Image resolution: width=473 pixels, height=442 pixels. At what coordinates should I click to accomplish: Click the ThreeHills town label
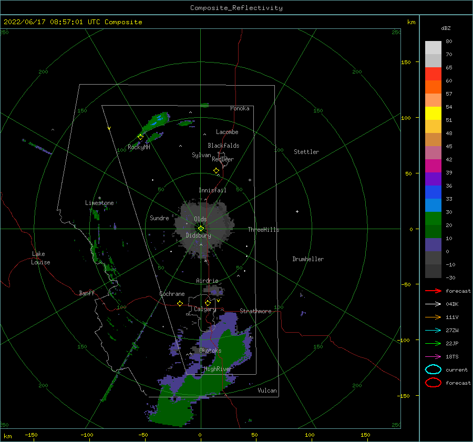tap(264, 230)
